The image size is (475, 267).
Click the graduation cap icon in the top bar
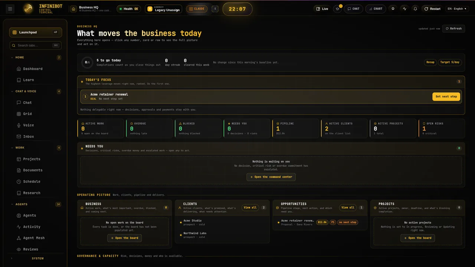point(337,9)
